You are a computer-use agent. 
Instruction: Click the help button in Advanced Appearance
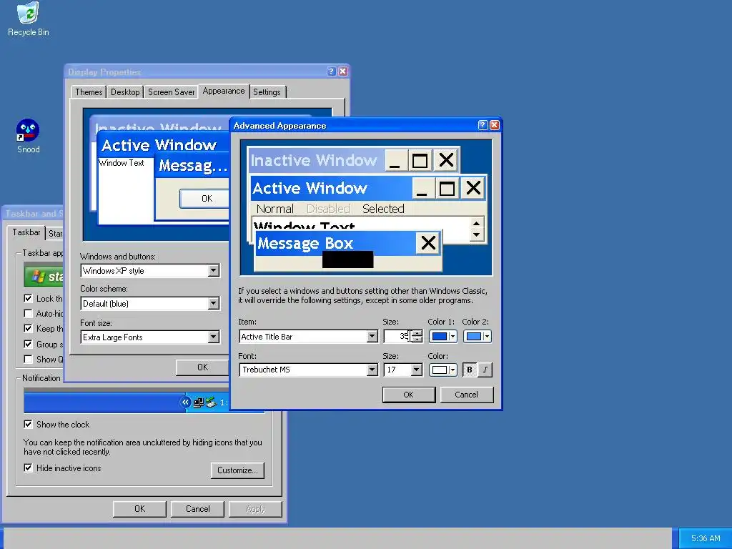coord(483,125)
